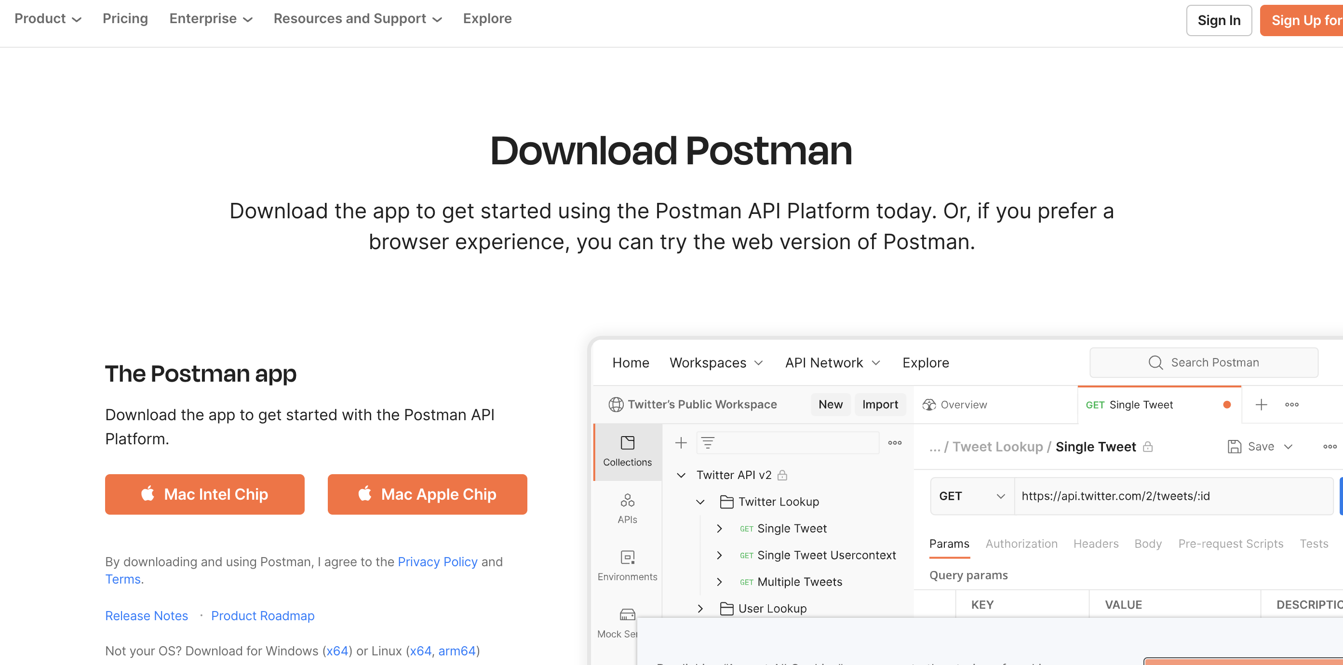Download the Mac Apple Chip version
The width and height of the screenshot is (1343, 665).
point(427,494)
